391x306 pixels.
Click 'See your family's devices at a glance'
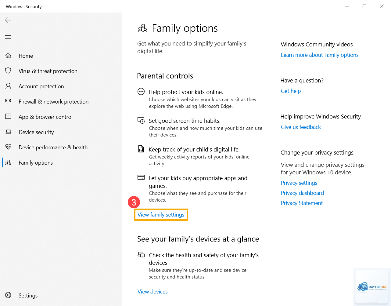point(198,239)
